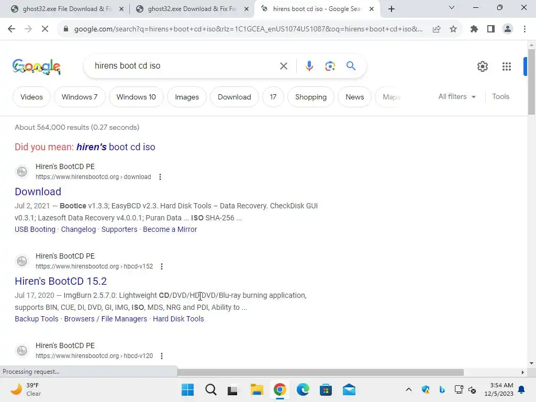Select the Windows 10 filter chip
The width and height of the screenshot is (536, 402).
click(136, 97)
